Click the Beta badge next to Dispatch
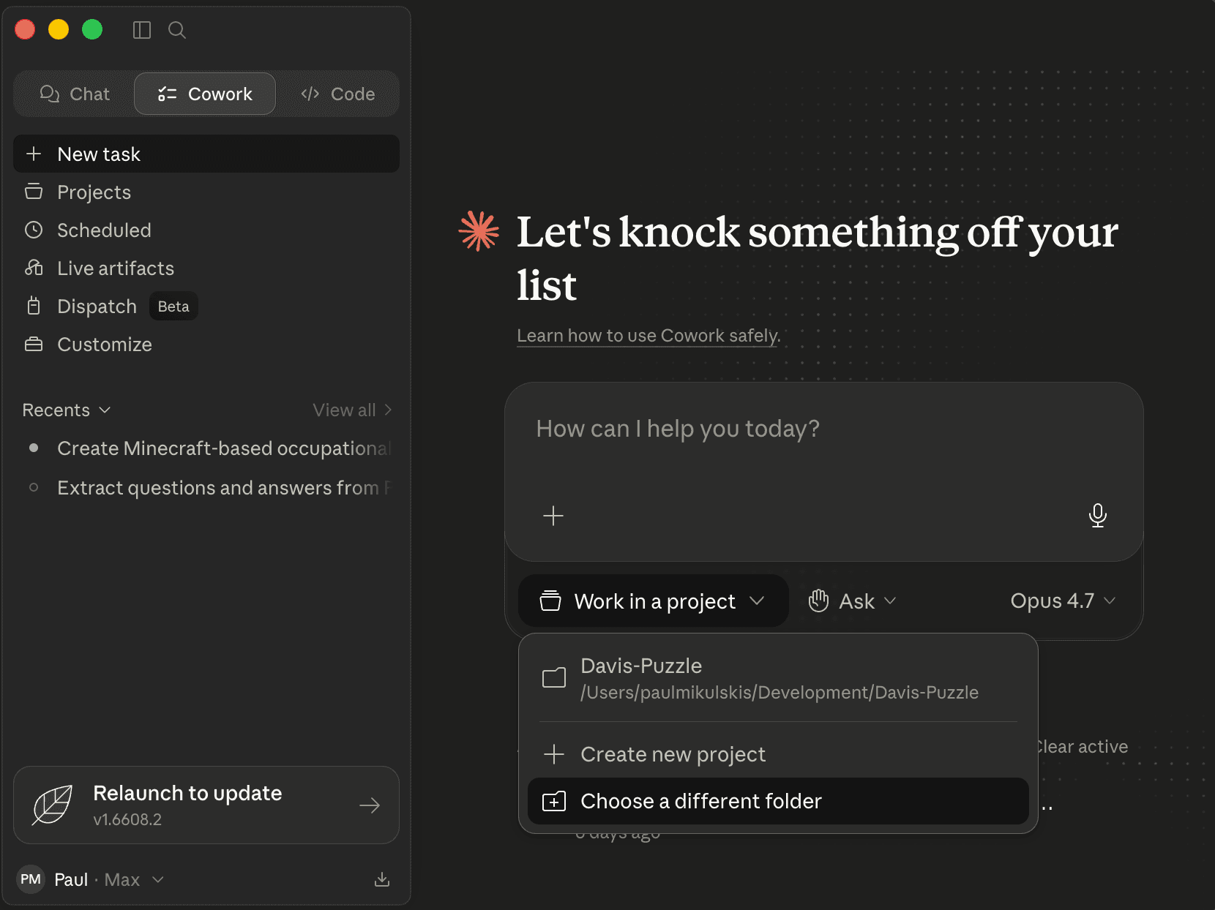The width and height of the screenshot is (1215, 910). click(x=173, y=306)
